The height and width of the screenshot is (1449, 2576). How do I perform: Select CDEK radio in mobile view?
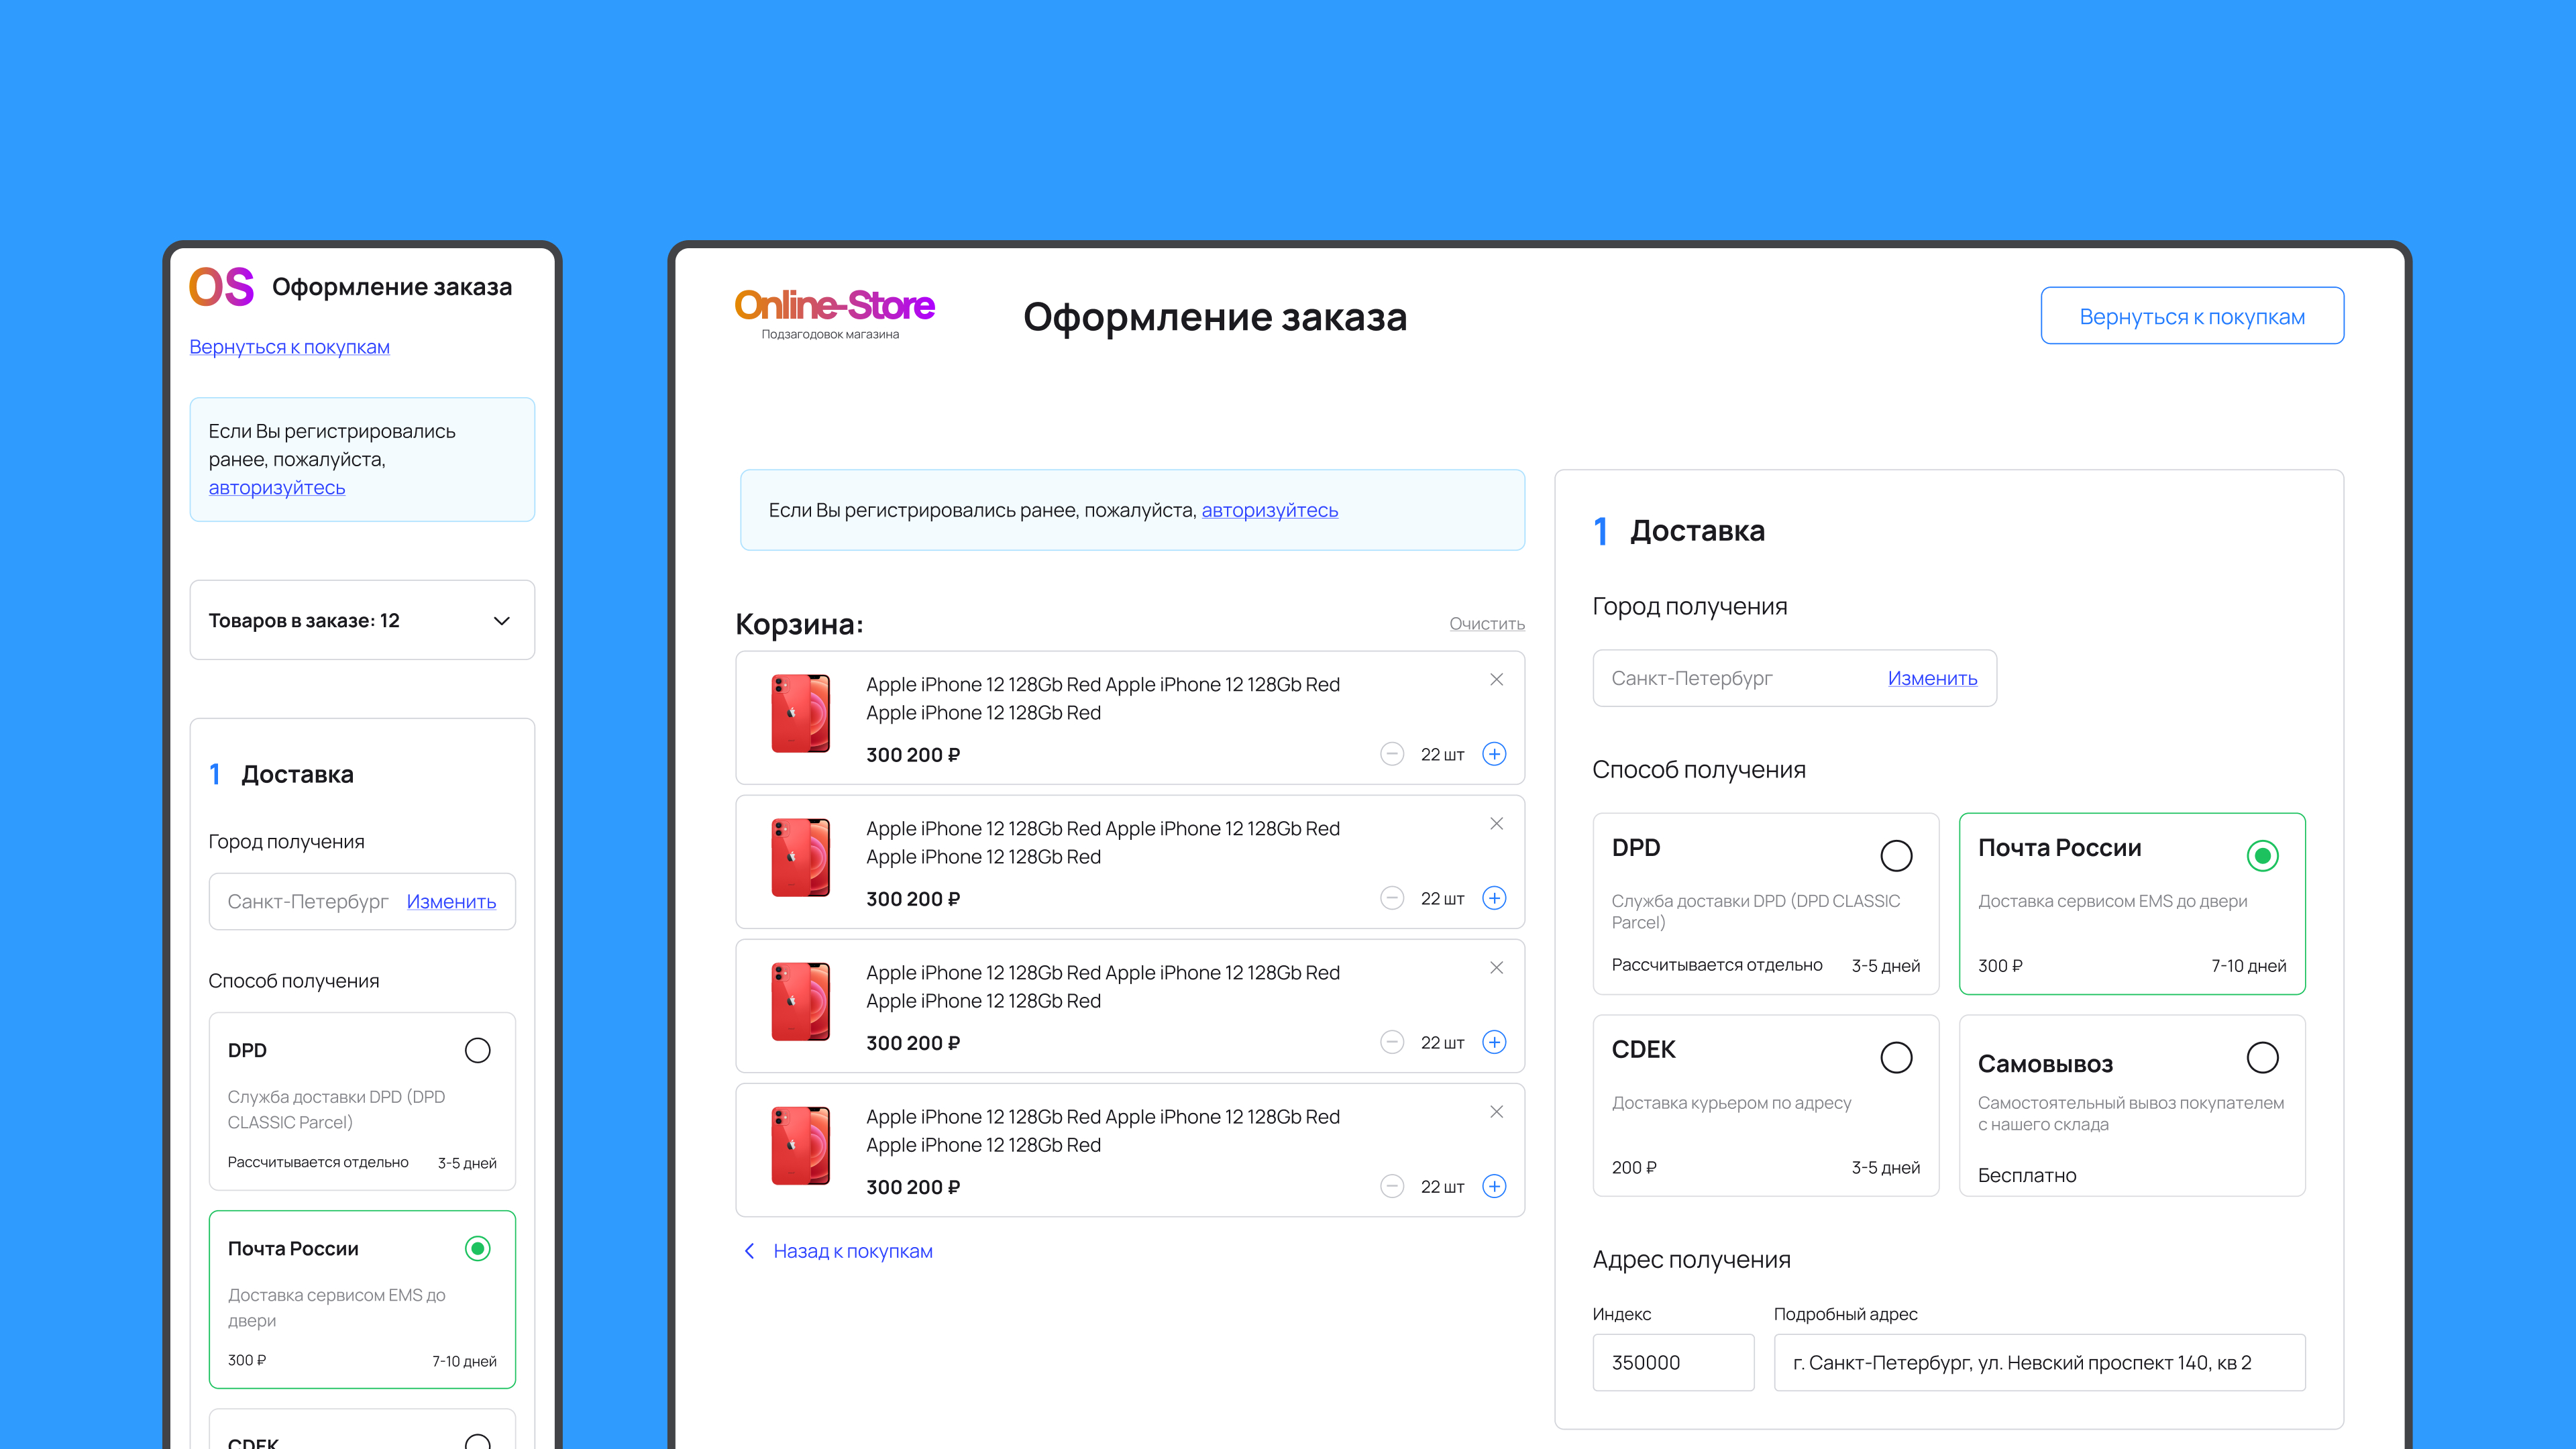pos(478,1442)
